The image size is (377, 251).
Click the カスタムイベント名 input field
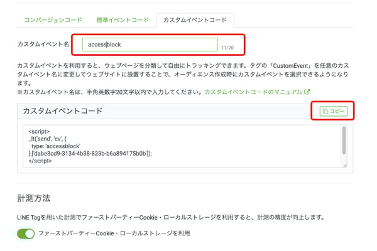(x=150, y=45)
